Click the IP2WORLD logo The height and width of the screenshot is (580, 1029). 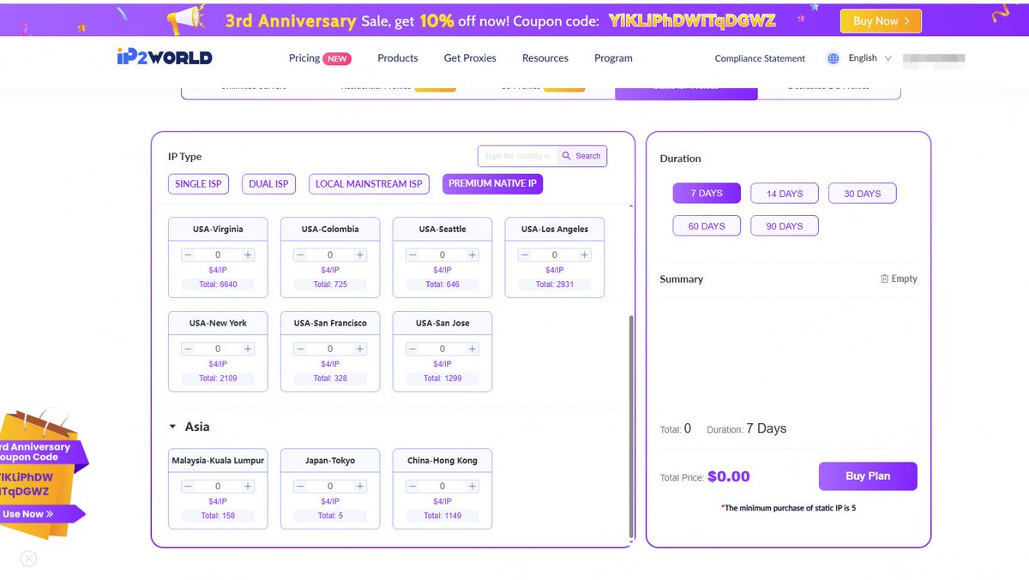point(165,57)
